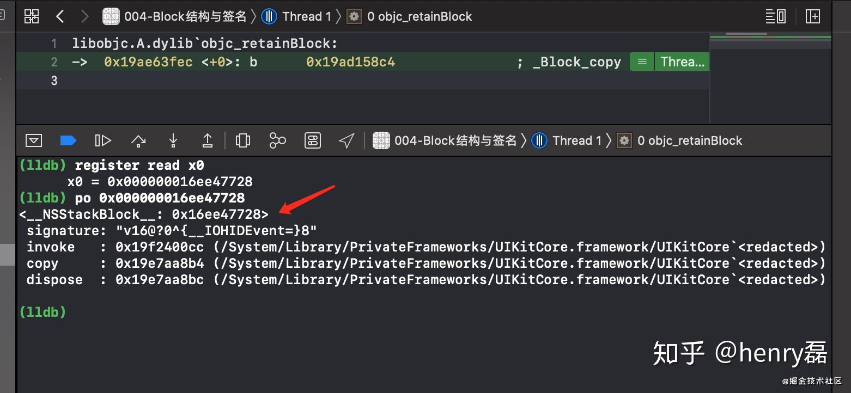Open the 0 objc_retainBlock stack frame dropdown
The image size is (851, 393).
point(690,140)
